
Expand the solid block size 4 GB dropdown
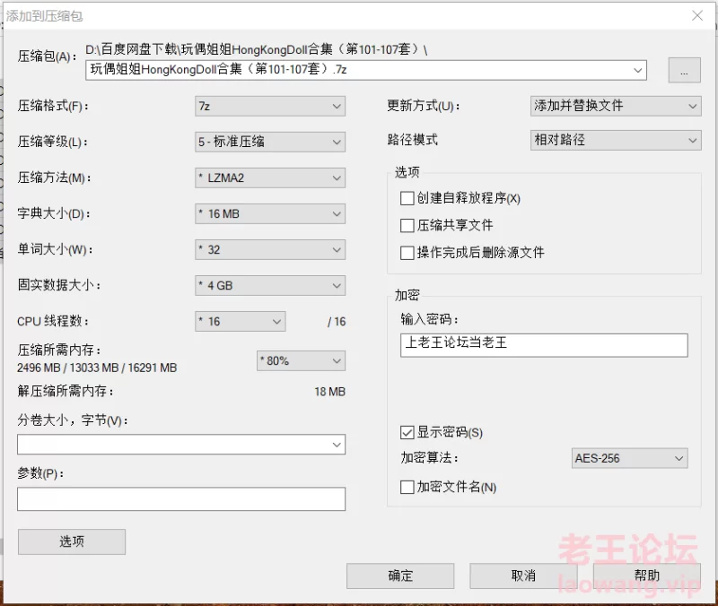click(x=269, y=285)
